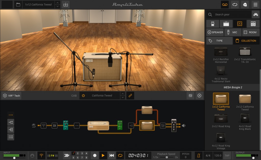Collapse the MESA Boogie 2 collection header

[233, 87]
